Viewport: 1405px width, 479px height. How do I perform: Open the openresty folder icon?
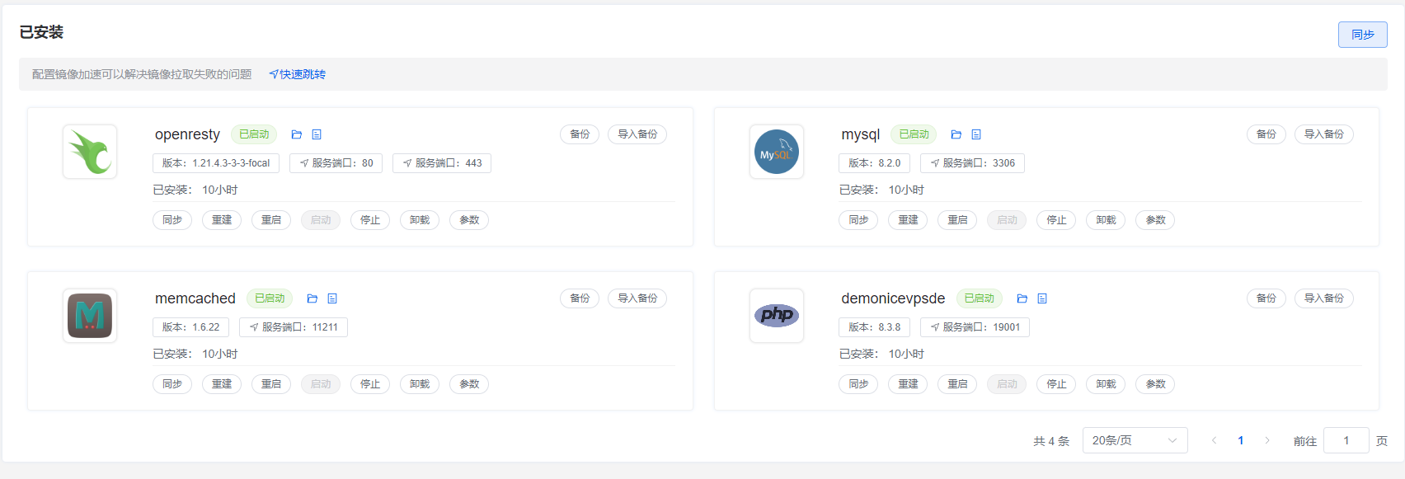pyautogui.click(x=297, y=134)
